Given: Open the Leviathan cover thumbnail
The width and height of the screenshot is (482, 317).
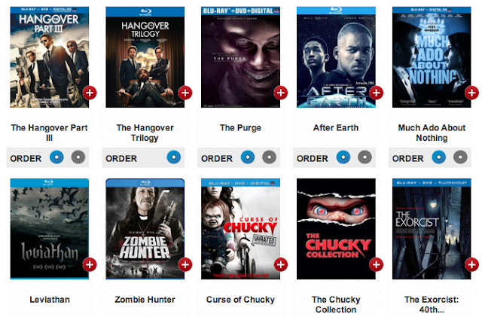Looking at the screenshot, I should [50, 229].
